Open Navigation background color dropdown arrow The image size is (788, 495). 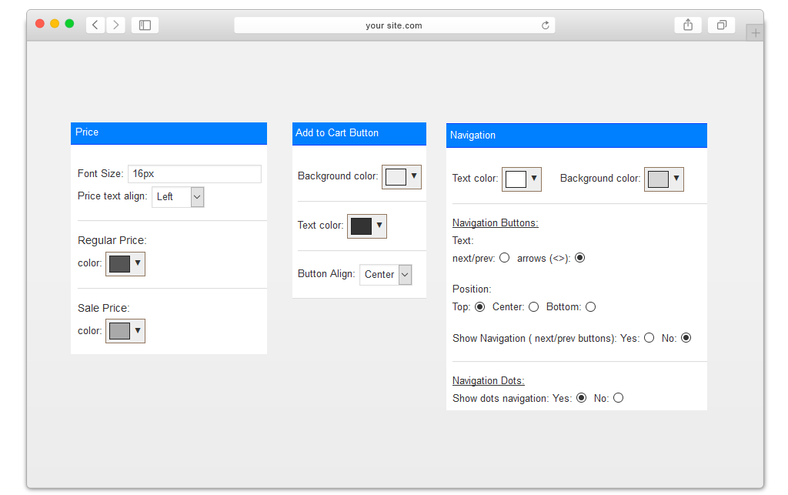(x=676, y=178)
